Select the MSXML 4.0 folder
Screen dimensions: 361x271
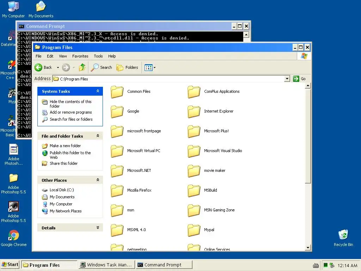pyautogui.click(x=128, y=230)
